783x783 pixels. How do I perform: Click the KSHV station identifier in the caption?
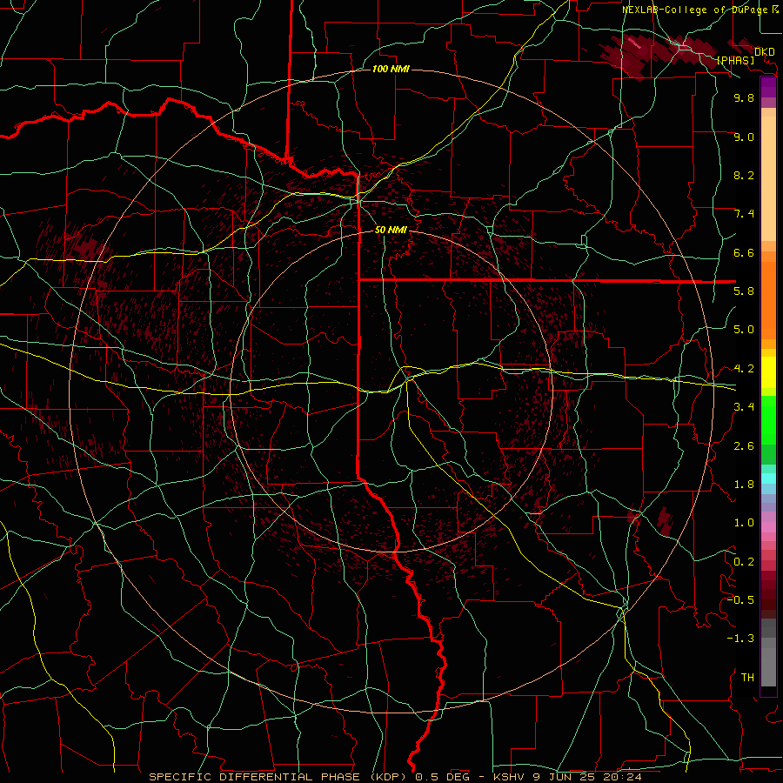[510, 777]
